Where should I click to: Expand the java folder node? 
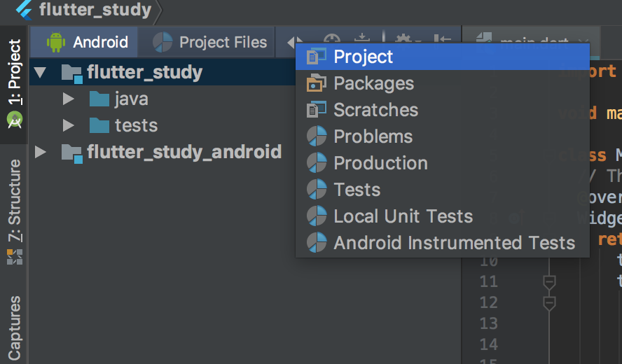pos(68,99)
